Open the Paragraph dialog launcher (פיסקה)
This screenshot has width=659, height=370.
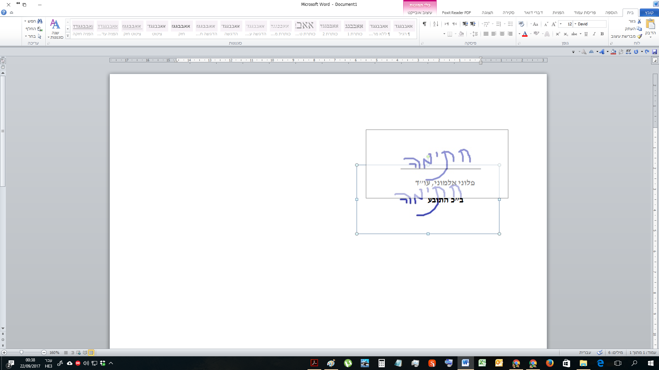pos(422,44)
